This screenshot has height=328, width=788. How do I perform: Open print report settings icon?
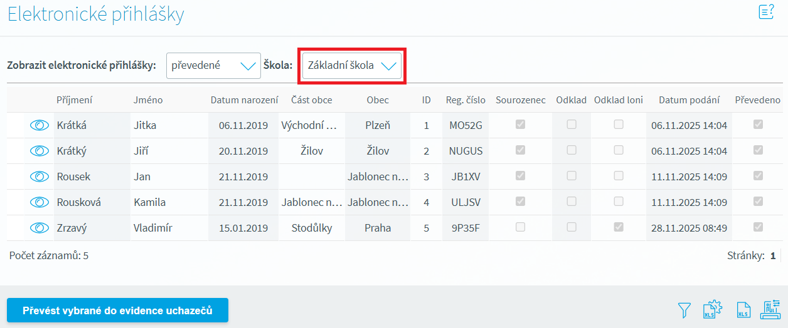click(770, 310)
